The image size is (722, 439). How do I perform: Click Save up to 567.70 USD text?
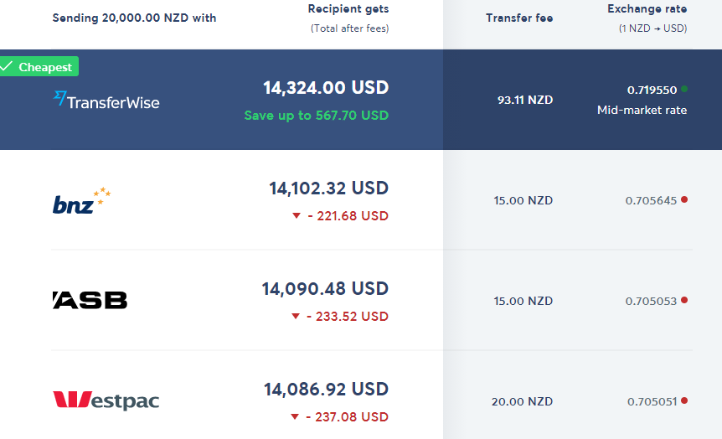tap(317, 116)
